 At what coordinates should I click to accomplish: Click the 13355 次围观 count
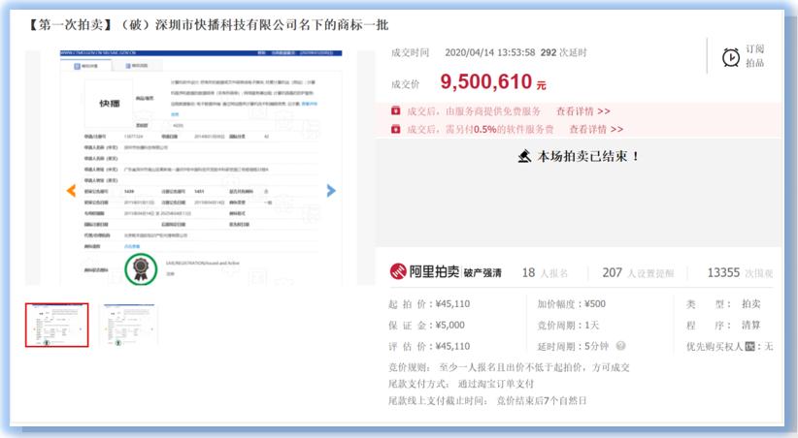[x=740, y=273]
